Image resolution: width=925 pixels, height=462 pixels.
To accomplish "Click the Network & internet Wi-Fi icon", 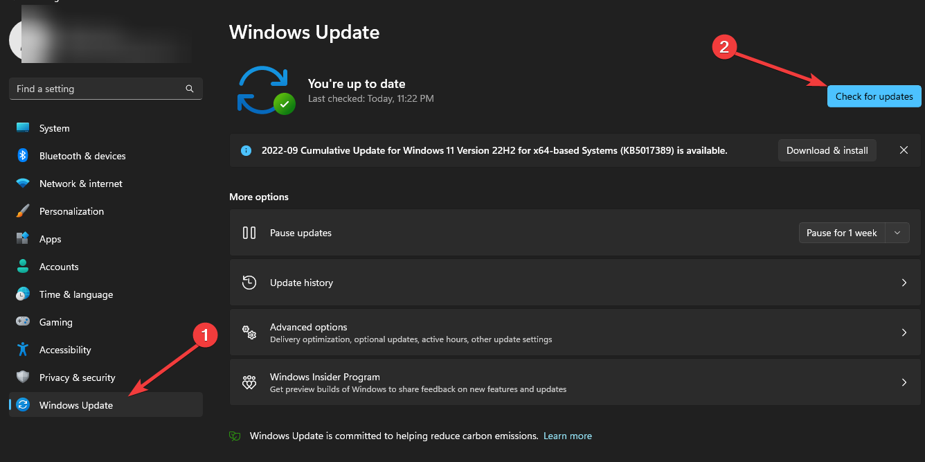I will tap(23, 184).
